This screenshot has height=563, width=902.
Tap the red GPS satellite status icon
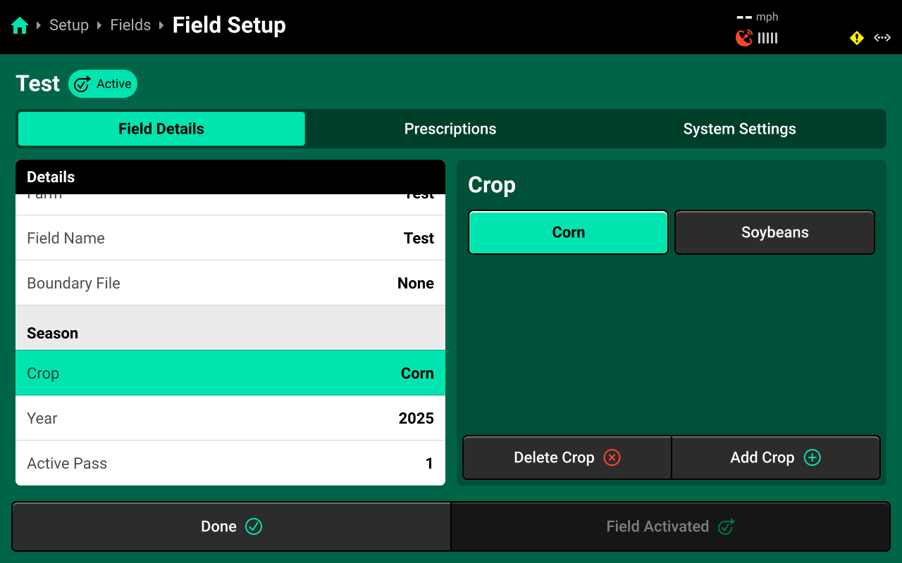tap(744, 38)
